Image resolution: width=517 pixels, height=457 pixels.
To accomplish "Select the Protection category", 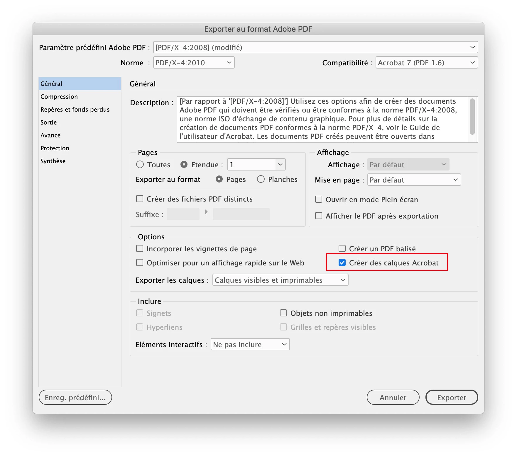I will coord(80,148).
